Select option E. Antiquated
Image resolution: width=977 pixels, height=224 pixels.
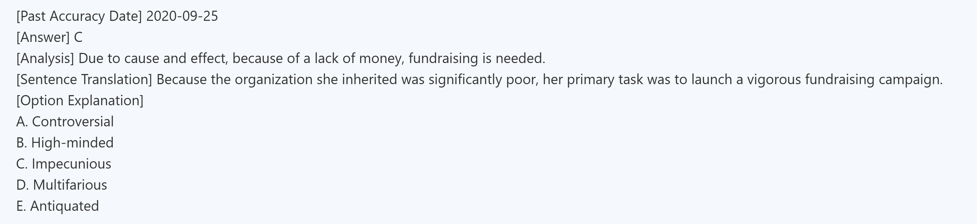pyautogui.click(x=58, y=206)
